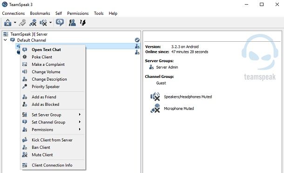Click the Subscribe to all channels icon
Viewport: 284px width, 173px height.
(60, 23)
